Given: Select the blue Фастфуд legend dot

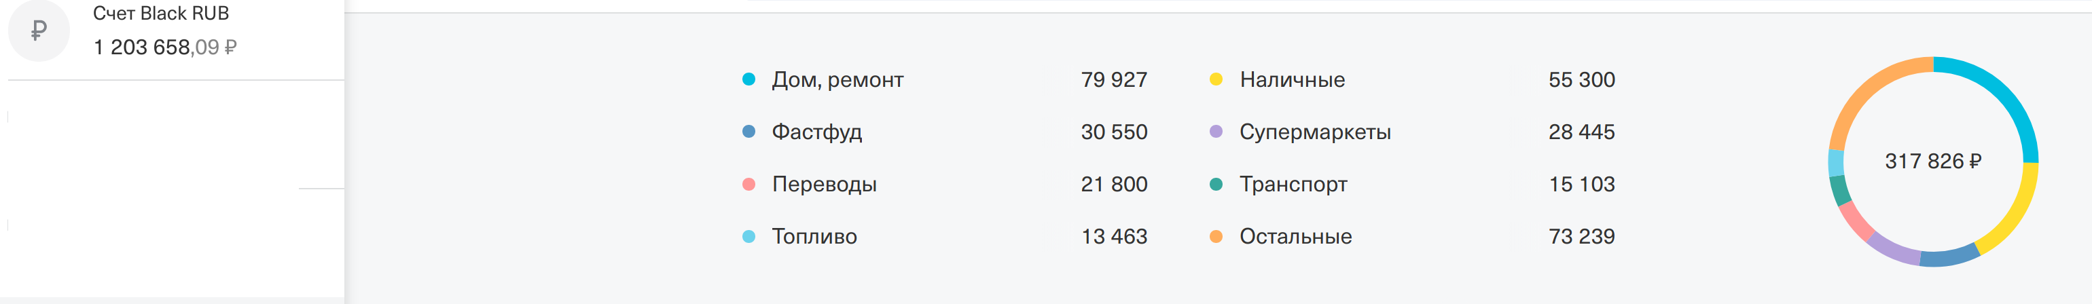Looking at the screenshot, I should point(749,132).
